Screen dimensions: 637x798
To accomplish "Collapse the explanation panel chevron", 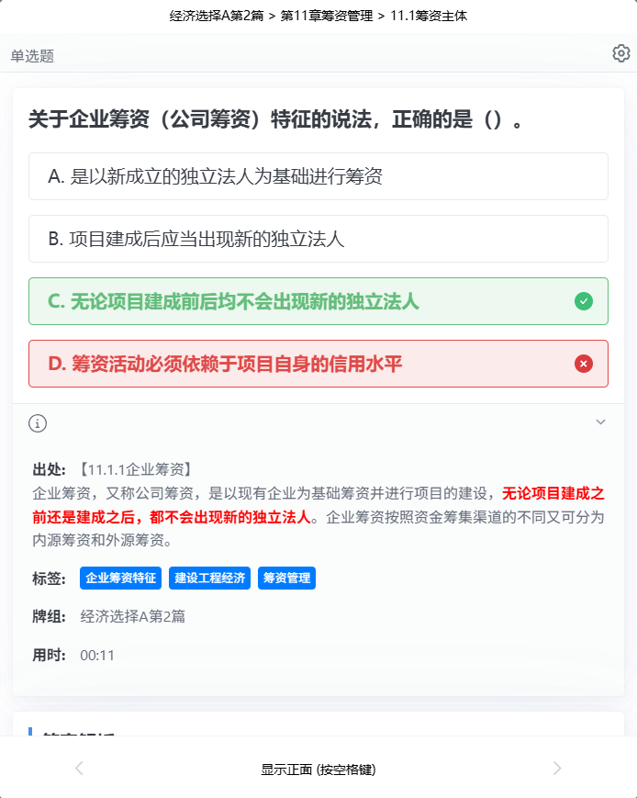I will point(601,421).
